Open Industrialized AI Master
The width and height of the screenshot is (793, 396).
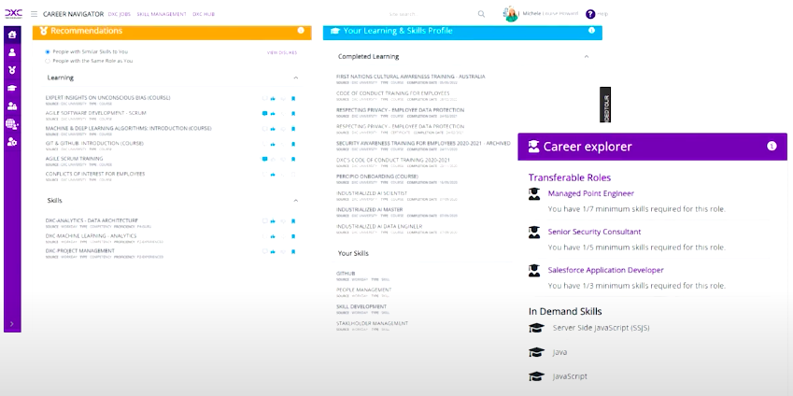[x=370, y=210]
